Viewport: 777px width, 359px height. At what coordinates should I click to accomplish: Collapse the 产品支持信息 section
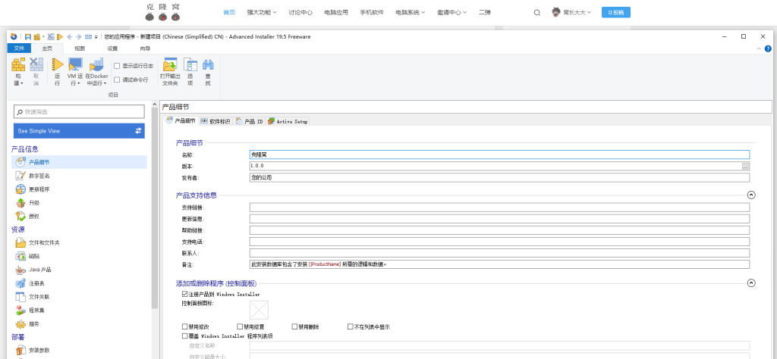751,195
